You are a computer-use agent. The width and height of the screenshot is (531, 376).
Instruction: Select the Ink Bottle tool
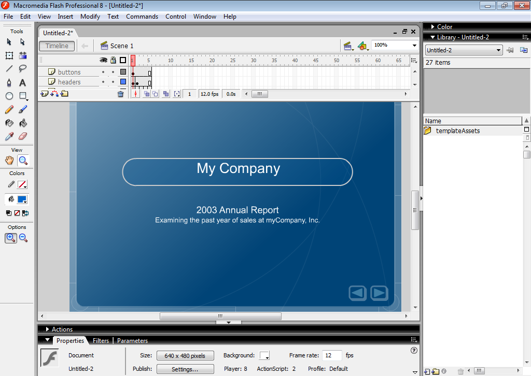pos(9,123)
